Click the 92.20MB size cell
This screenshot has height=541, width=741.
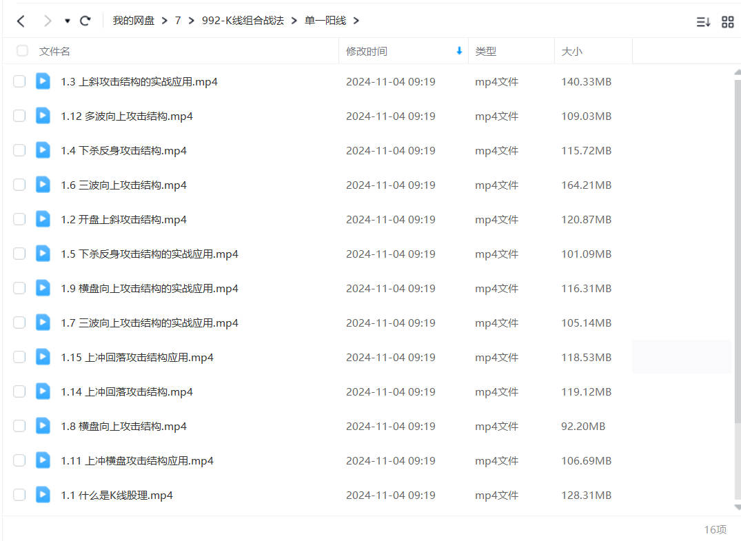point(582,426)
